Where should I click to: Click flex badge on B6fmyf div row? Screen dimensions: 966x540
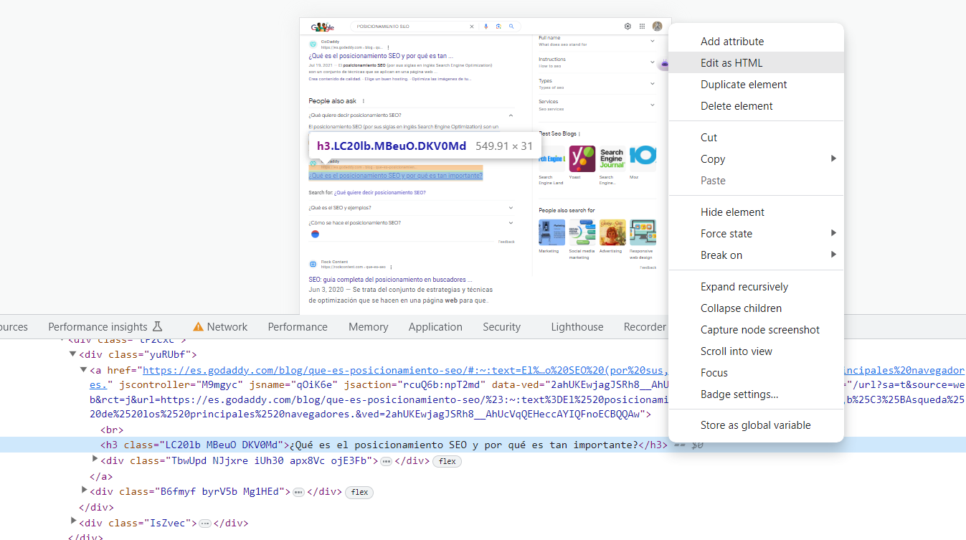(360, 492)
